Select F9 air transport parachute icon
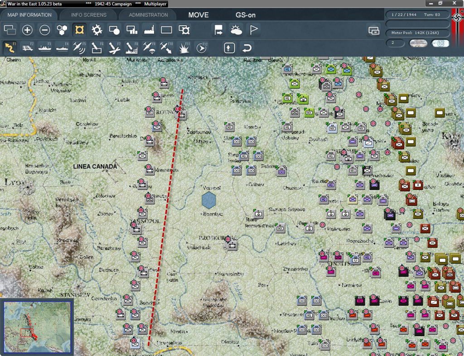464x356 pixels. pos(149,47)
